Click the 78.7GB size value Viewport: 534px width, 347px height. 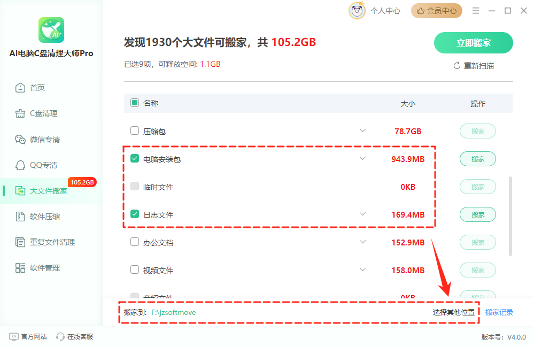(x=408, y=131)
